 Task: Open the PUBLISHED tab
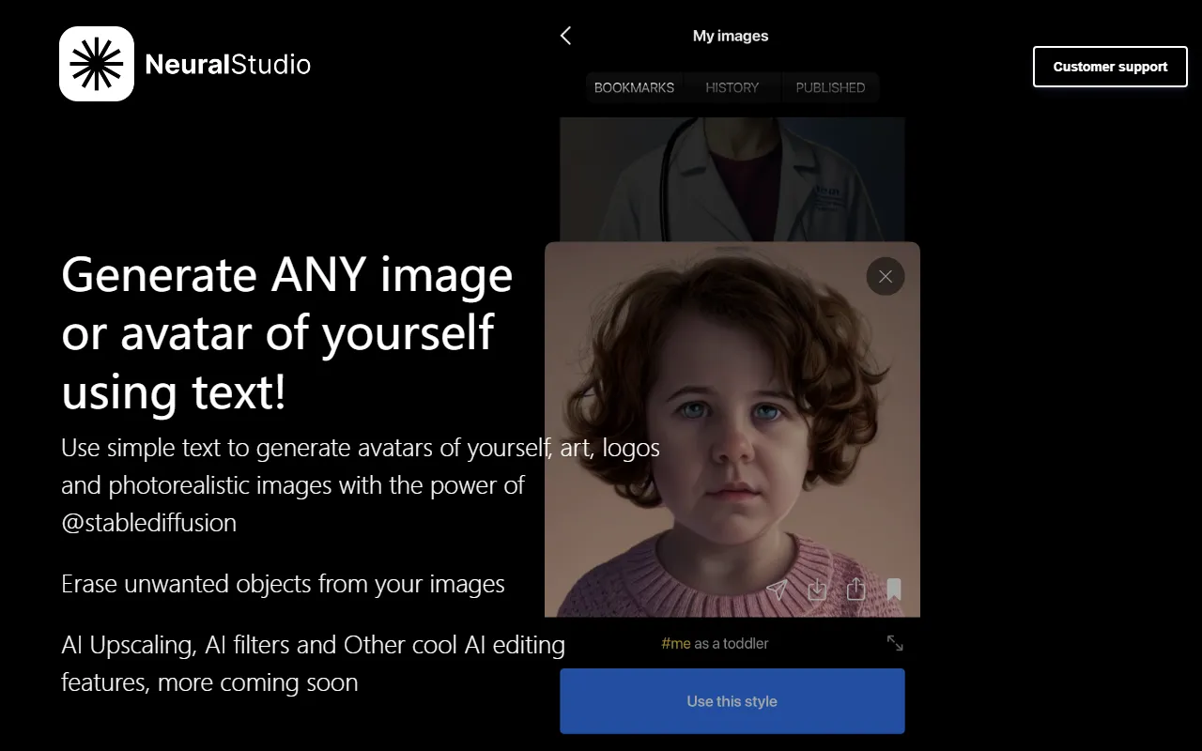coord(830,87)
